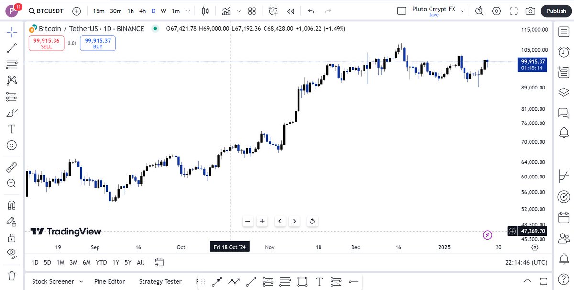This screenshot has width=574, height=290.
Task: Zoom out chart with minus button
Action: (247, 221)
